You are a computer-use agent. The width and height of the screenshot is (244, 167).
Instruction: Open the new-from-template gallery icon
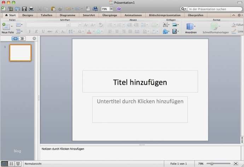[10, 9]
